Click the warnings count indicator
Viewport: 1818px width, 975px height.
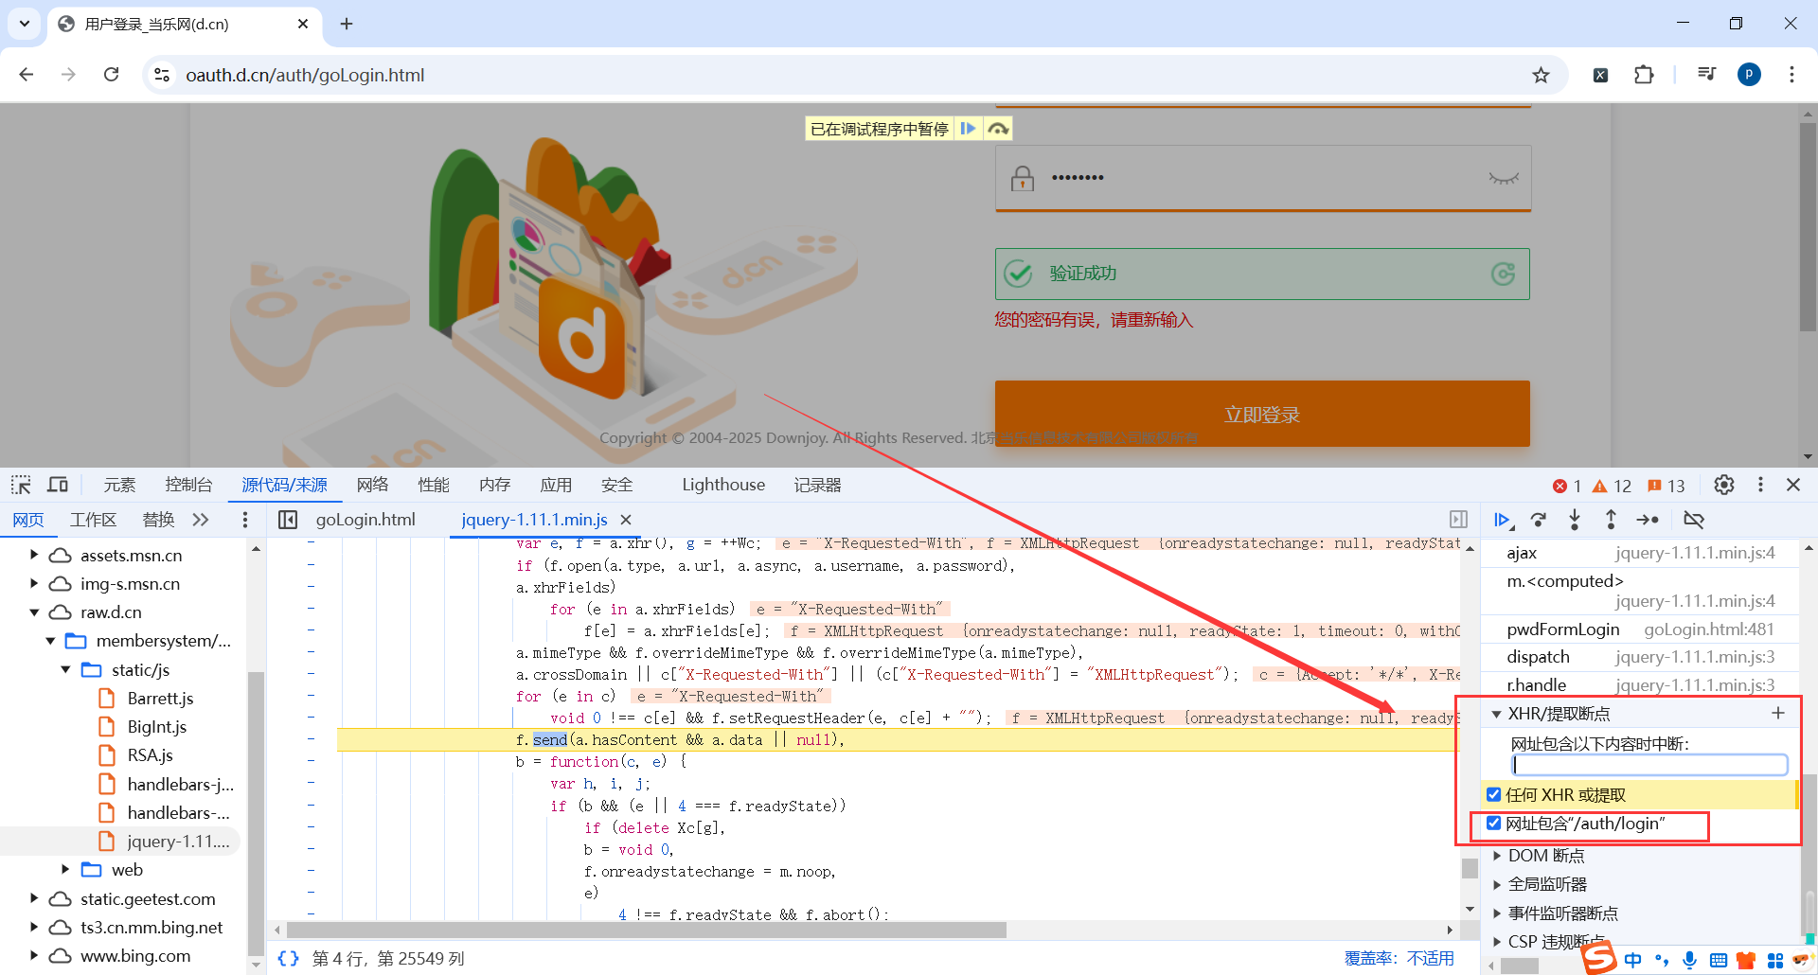1612,486
